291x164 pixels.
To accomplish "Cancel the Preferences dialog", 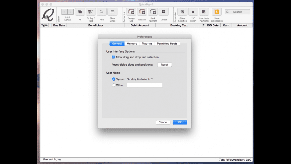I will pyautogui.click(x=163, y=122).
